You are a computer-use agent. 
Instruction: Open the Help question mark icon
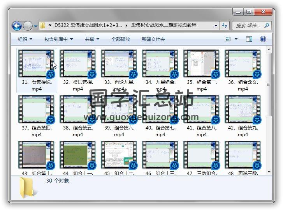pos(263,39)
